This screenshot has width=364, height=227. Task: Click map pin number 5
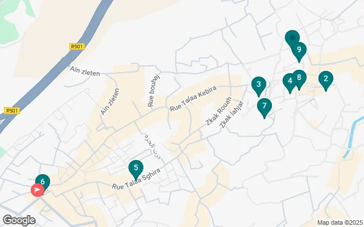click(x=136, y=170)
